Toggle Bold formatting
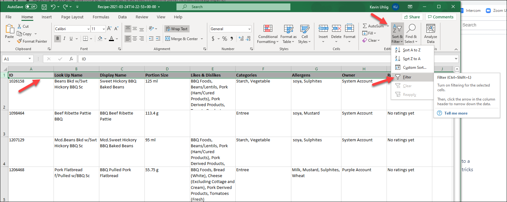This screenshot has height=202, width=507. (x=58, y=39)
